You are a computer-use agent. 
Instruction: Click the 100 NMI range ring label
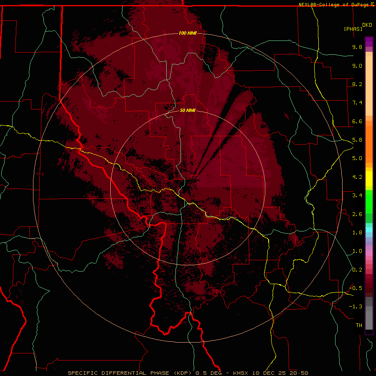(x=188, y=33)
